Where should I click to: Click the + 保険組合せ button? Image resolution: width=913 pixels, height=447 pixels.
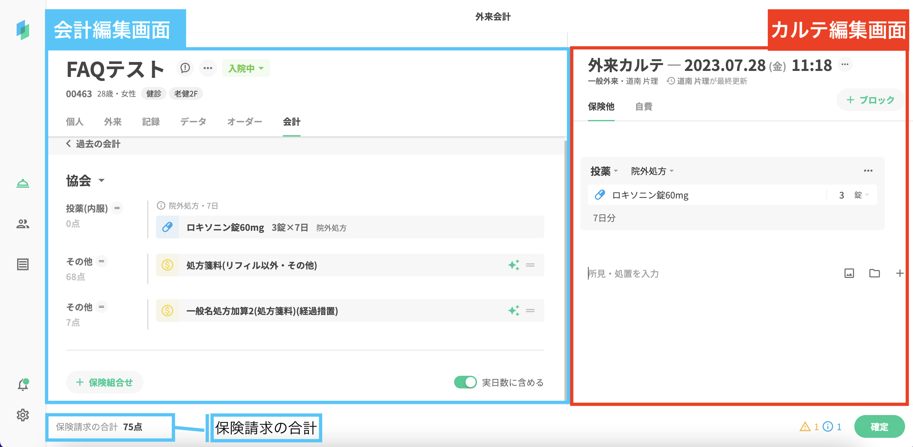pyautogui.click(x=104, y=382)
